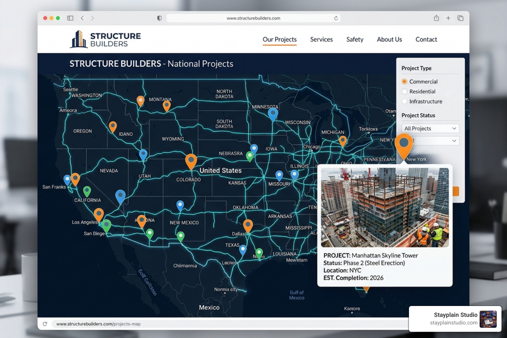Click the Status: Phase 2 (Steel Erection) line
The height and width of the screenshot is (338, 507).
tap(364, 263)
